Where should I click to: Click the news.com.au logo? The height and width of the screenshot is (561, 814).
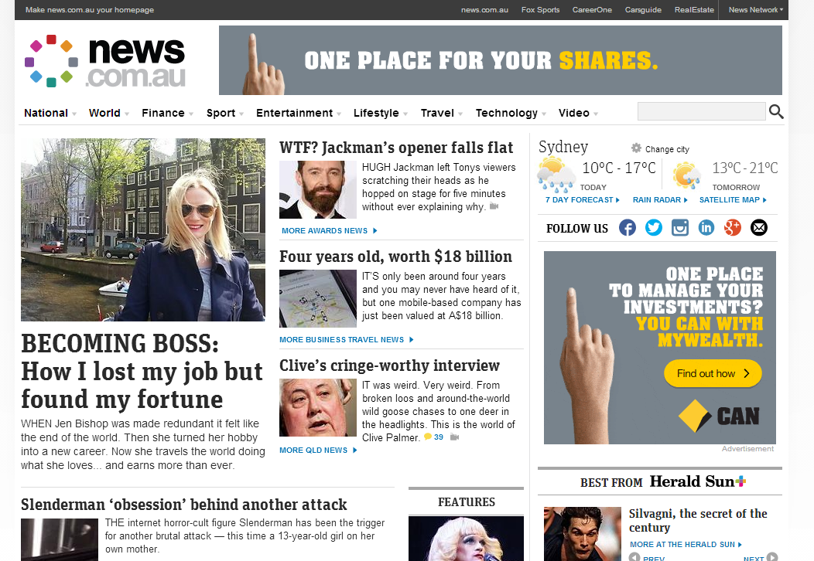pyautogui.click(x=106, y=61)
